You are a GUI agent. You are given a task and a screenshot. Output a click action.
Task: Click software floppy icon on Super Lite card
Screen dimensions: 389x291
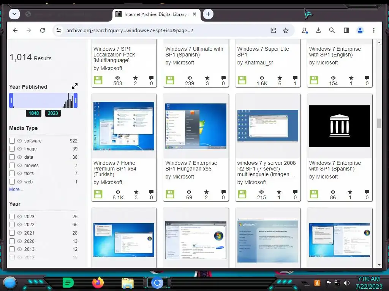[x=242, y=80]
